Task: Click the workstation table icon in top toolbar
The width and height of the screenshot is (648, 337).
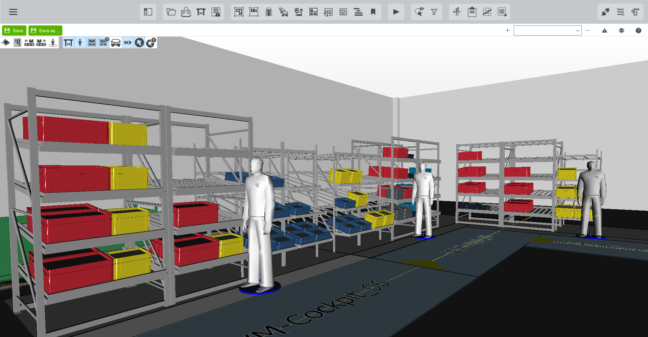Action: coord(201,12)
